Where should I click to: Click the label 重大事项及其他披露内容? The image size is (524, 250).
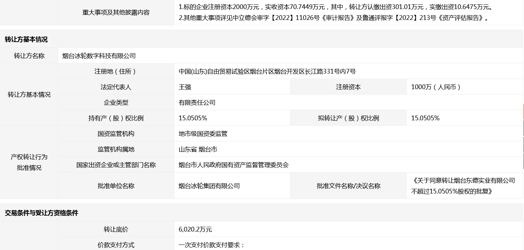[116, 12]
